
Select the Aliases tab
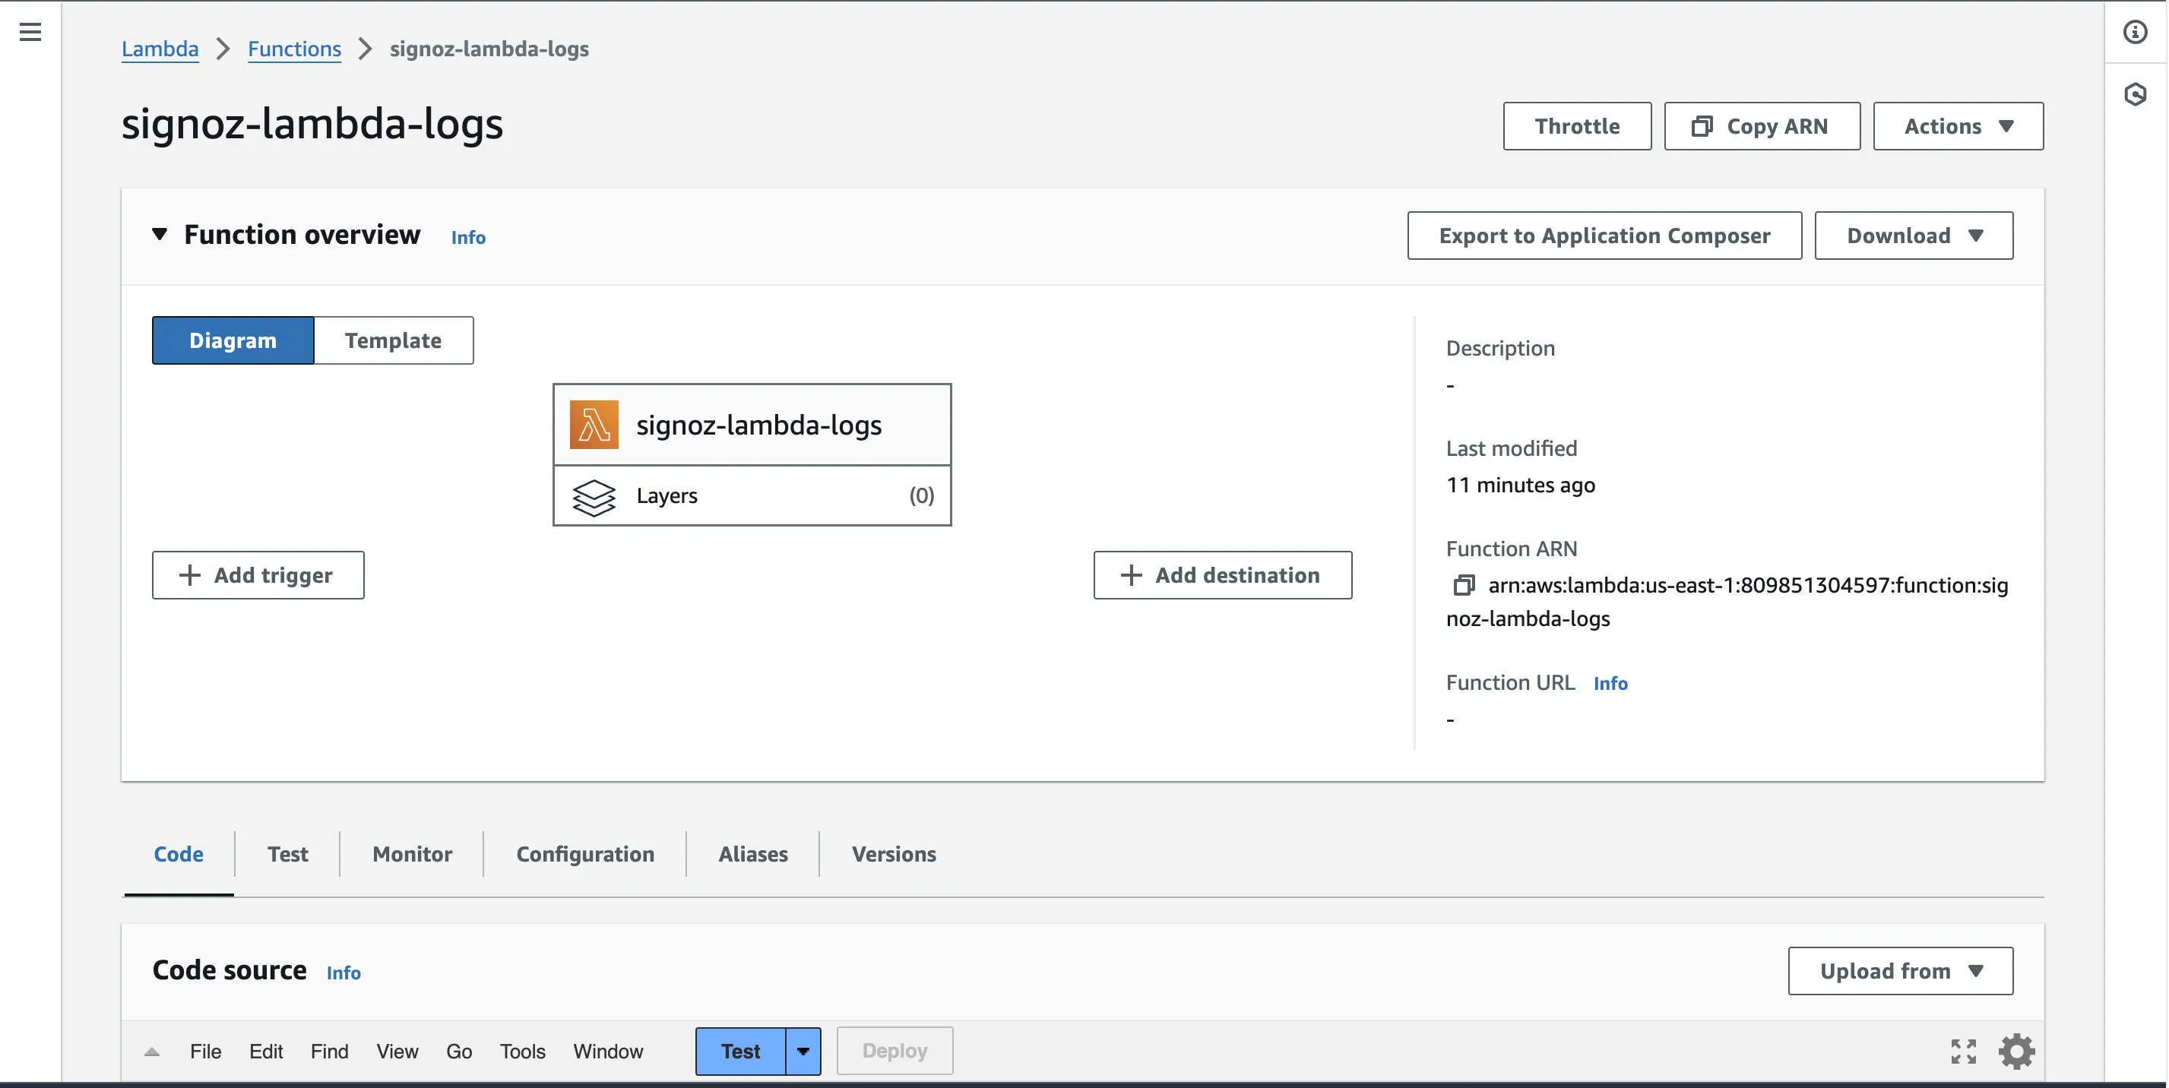754,854
